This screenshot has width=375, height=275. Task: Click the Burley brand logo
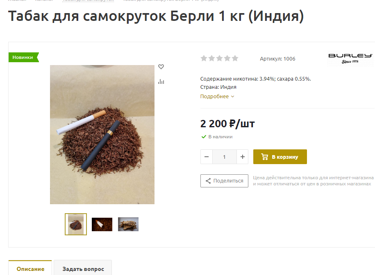tap(350, 59)
